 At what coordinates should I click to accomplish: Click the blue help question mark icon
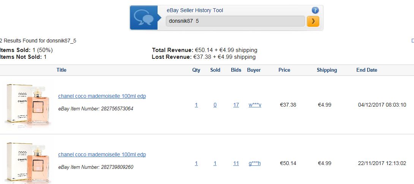pyautogui.click(x=315, y=10)
